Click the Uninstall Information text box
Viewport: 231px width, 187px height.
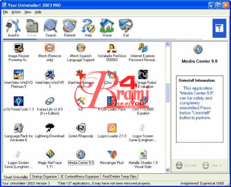point(200,109)
